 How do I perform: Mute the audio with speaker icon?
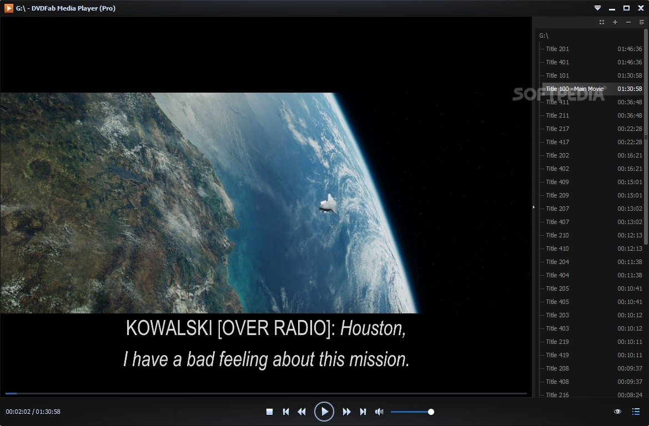379,412
